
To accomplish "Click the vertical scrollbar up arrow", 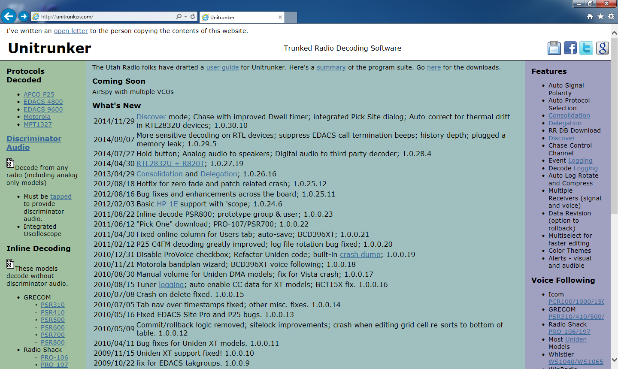I will click(614, 33).
